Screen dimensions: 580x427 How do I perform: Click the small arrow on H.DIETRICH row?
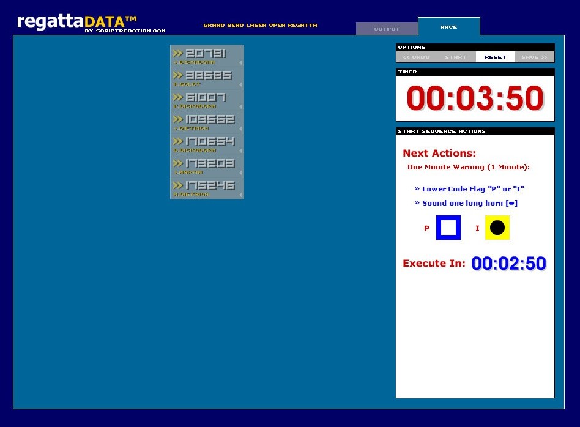[240, 195]
